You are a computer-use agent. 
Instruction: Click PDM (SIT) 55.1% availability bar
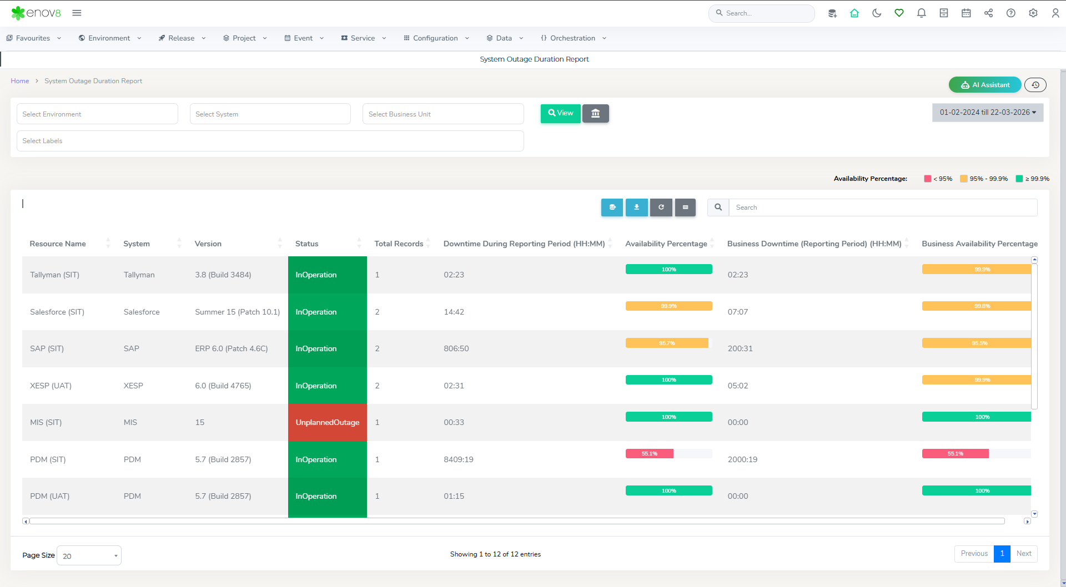point(649,454)
